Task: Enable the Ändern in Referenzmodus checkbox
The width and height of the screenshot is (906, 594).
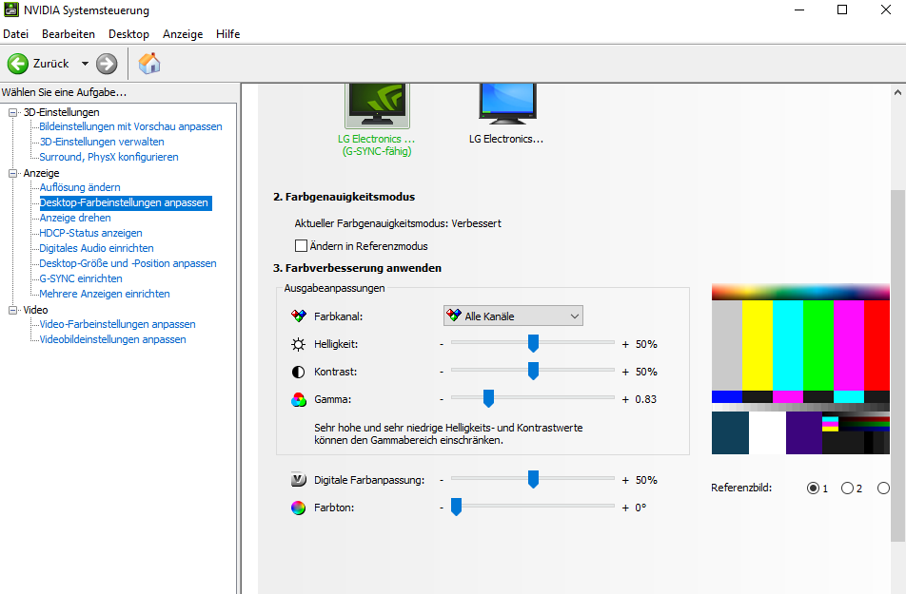Action: click(301, 246)
